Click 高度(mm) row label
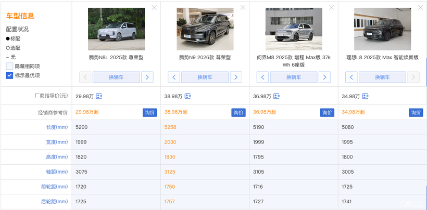Screen dimensions: 427x210 click(57, 157)
